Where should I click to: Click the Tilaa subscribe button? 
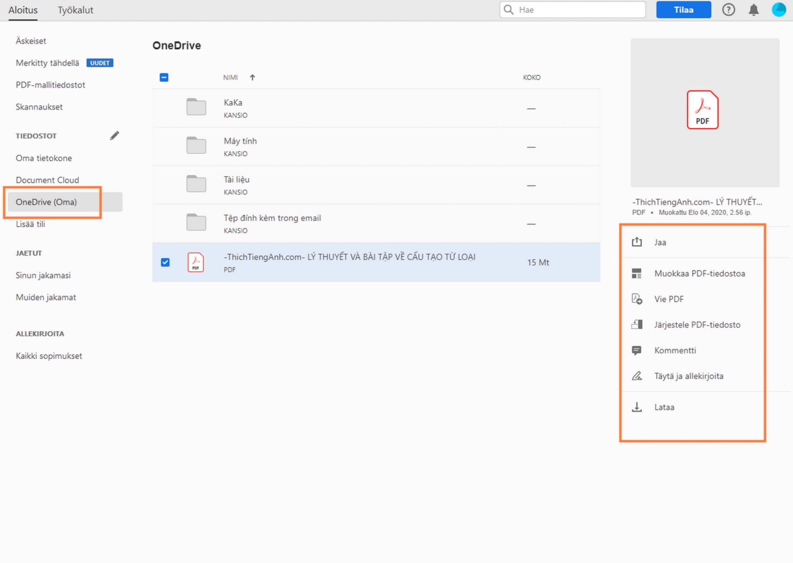coord(684,10)
